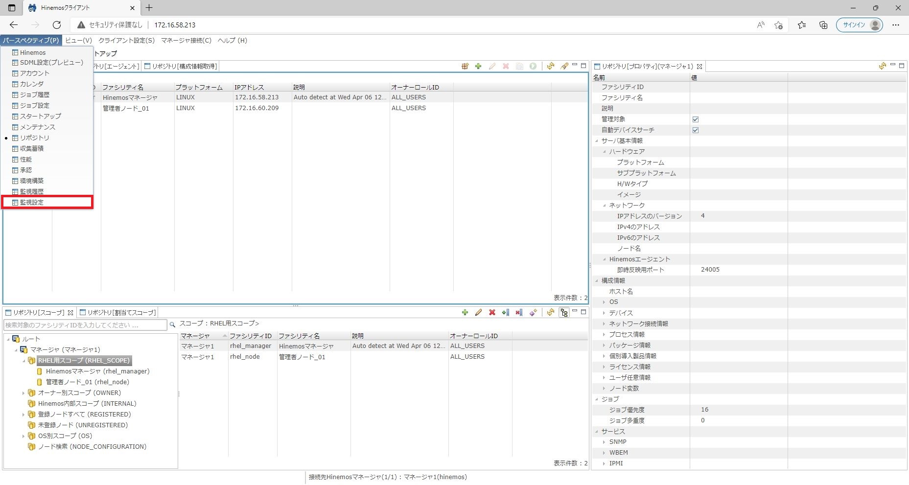The width and height of the screenshot is (909, 485).
Task: Toggle the 自動デバイスサーチ checkbox
Action: (696, 130)
